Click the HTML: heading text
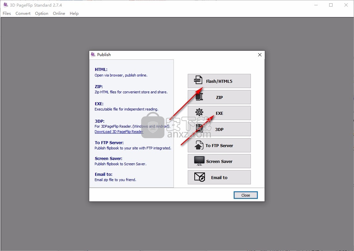This screenshot has height=251, width=354. 101,69
